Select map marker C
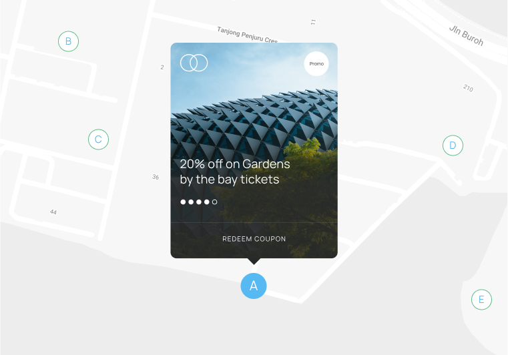This screenshot has height=355, width=508. pyautogui.click(x=98, y=139)
